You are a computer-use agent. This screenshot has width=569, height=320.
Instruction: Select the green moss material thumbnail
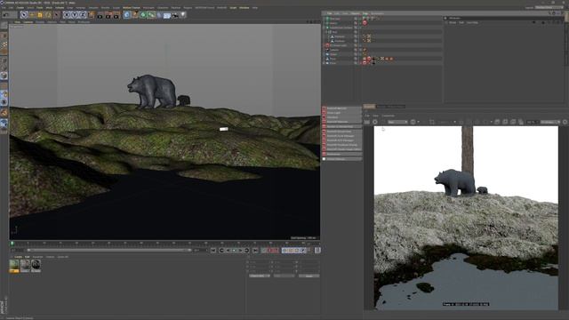click(x=14, y=266)
